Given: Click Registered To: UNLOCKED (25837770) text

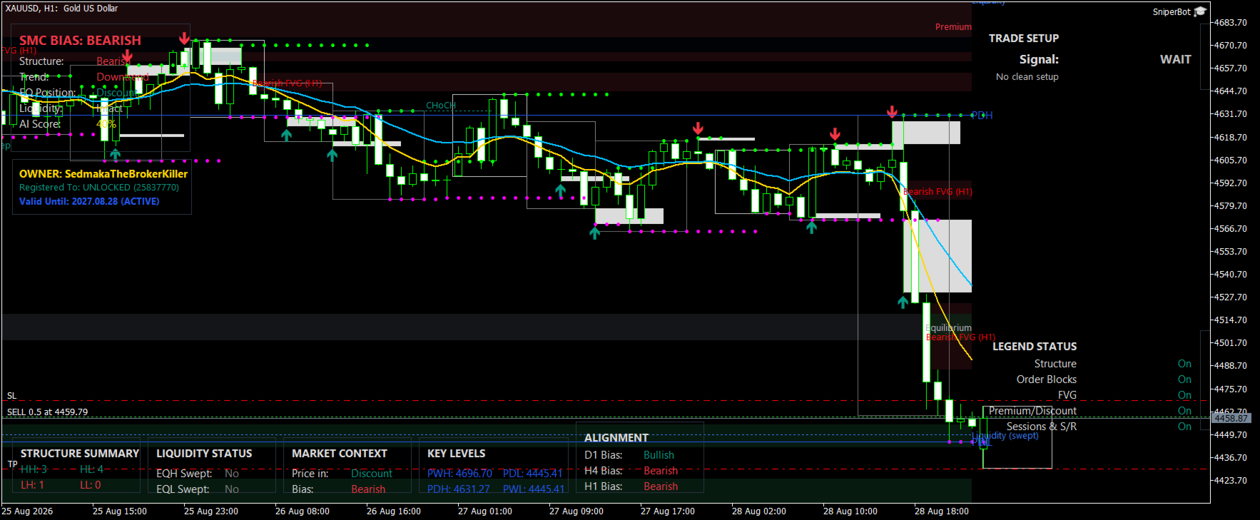Looking at the screenshot, I should point(99,188).
